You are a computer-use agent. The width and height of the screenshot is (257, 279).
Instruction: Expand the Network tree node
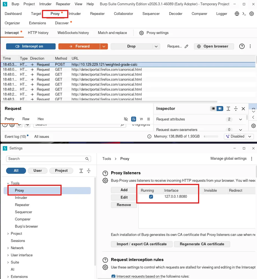(x=8, y=248)
